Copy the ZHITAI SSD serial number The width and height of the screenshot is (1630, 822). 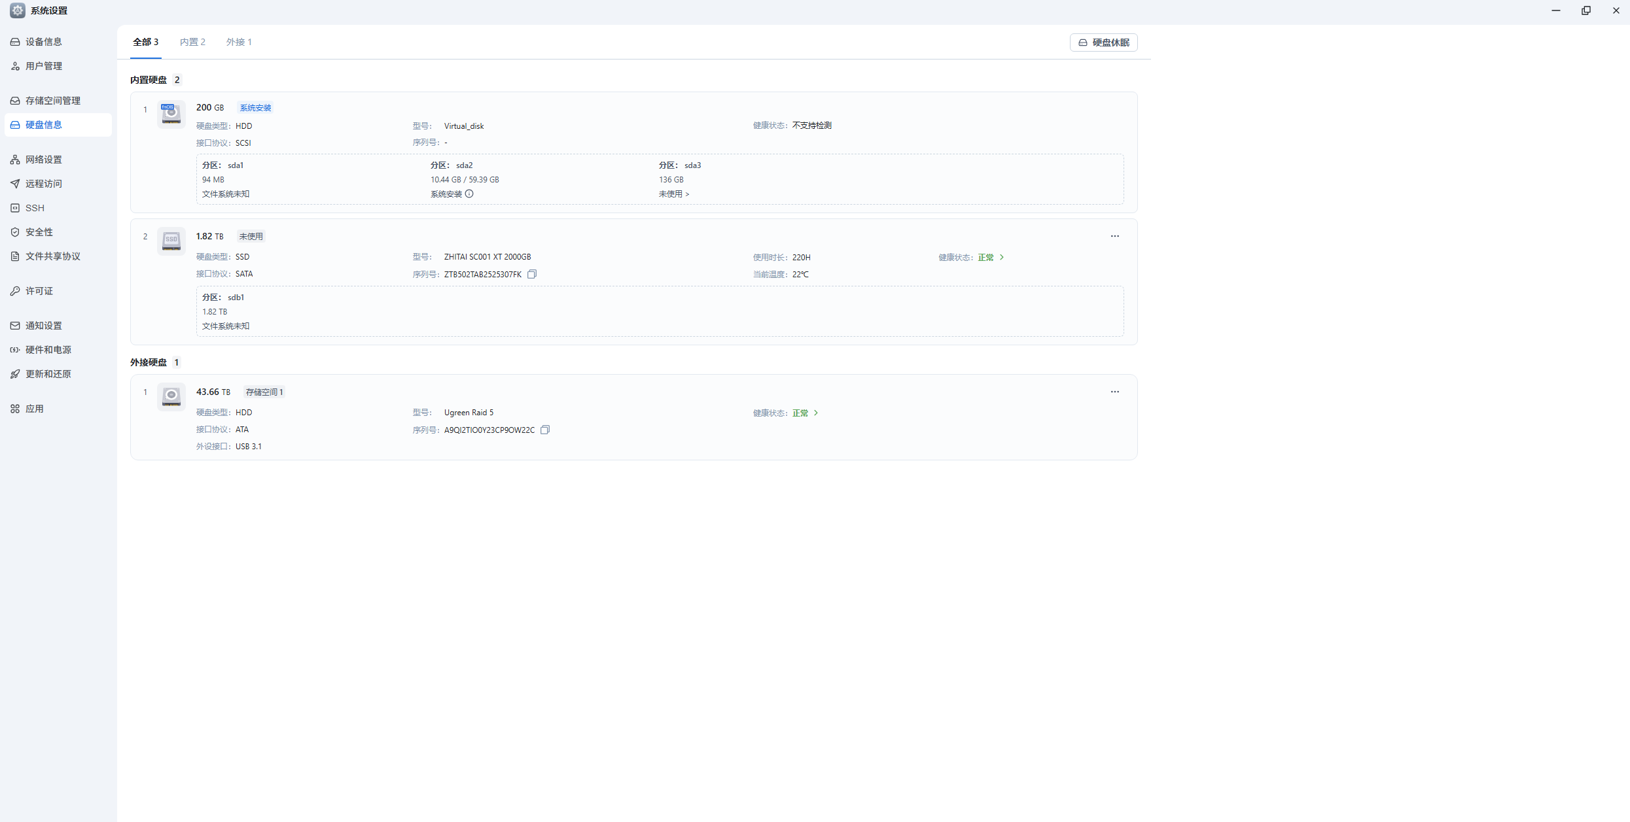(532, 274)
